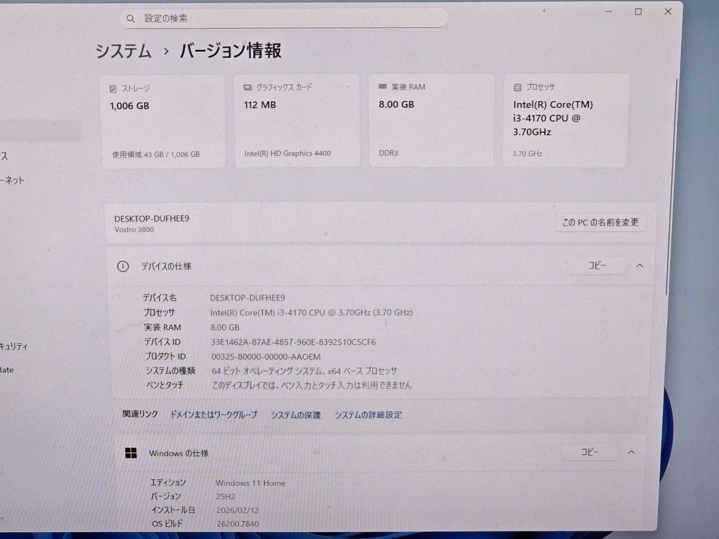Open the ドメインまたはワークグループ link
The height and width of the screenshot is (539, 719).
pos(213,415)
